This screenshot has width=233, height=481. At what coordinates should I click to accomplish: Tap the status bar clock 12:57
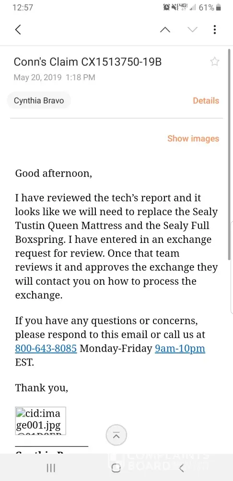pos(23,8)
